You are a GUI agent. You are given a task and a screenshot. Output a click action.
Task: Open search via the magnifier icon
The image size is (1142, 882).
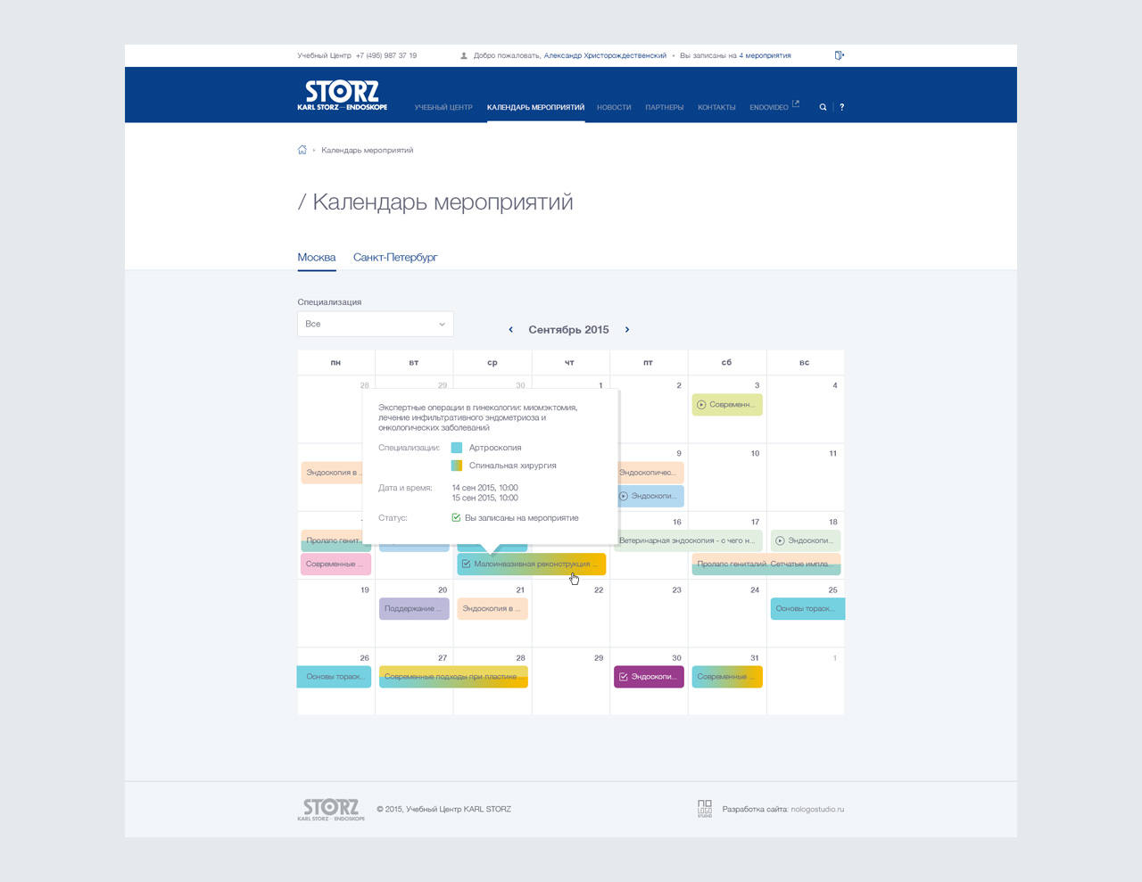pyautogui.click(x=823, y=107)
